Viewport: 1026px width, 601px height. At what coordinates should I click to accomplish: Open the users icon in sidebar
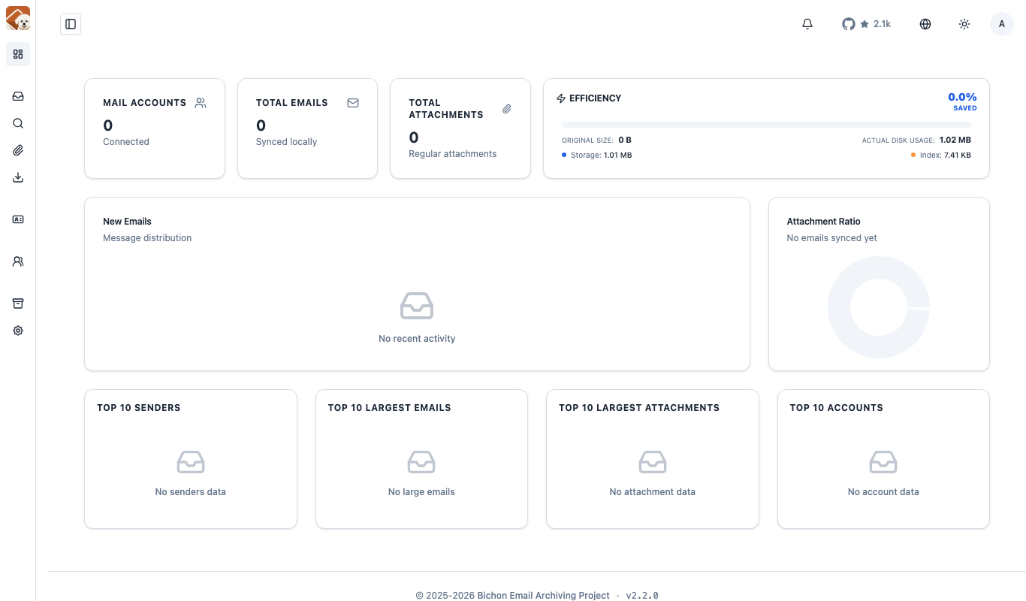click(18, 261)
